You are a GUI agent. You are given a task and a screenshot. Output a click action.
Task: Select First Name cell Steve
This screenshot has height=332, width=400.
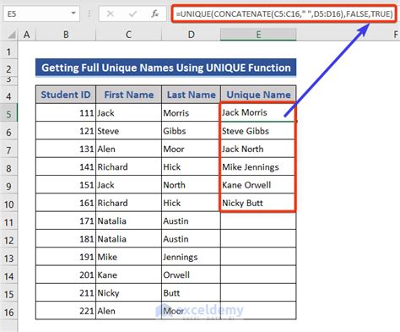[128, 131]
